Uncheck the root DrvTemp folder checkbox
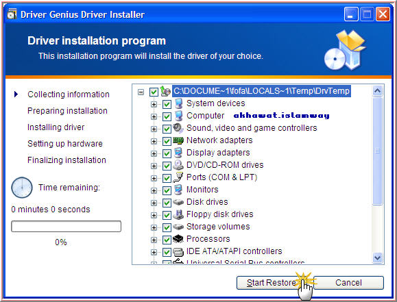 pyautogui.click(x=154, y=92)
